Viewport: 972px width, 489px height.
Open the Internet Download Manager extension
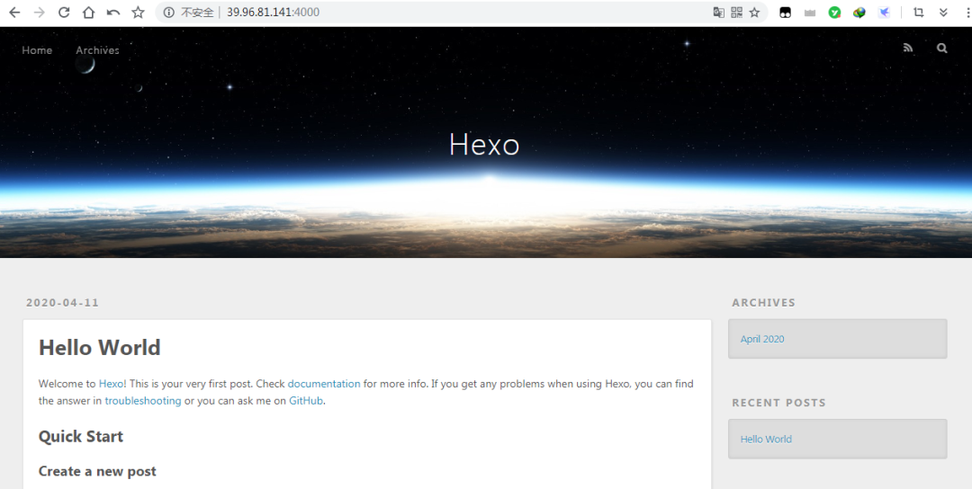(x=859, y=13)
